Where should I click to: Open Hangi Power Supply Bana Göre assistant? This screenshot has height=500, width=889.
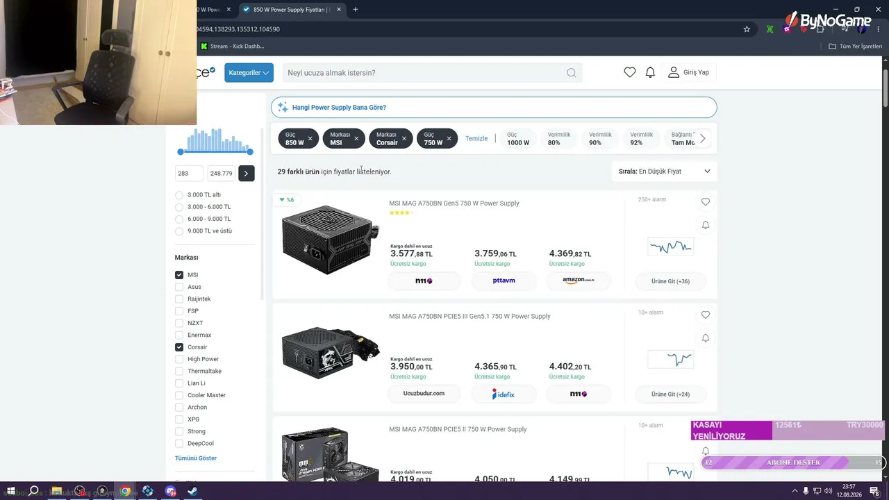click(x=494, y=108)
